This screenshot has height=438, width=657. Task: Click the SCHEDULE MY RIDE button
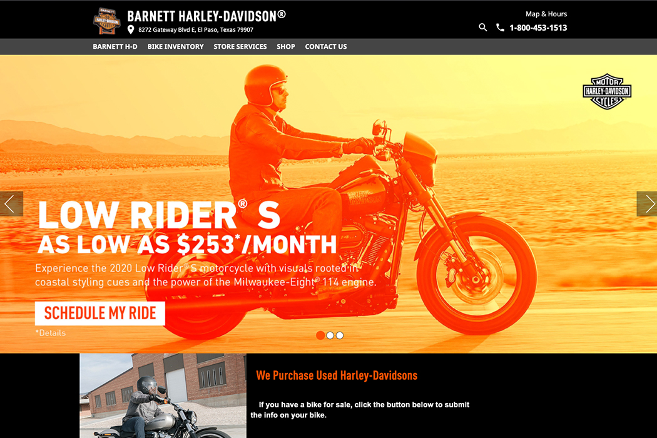click(100, 313)
